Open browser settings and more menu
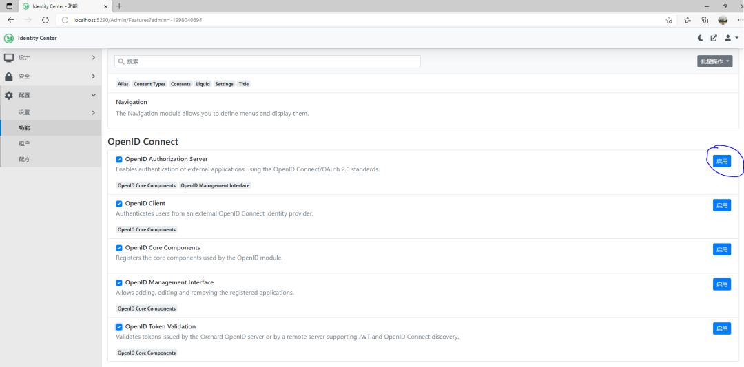The width and height of the screenshot is (744, 367). (x=739, y=20)
